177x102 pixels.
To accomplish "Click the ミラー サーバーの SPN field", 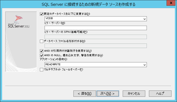I will 96,37.
